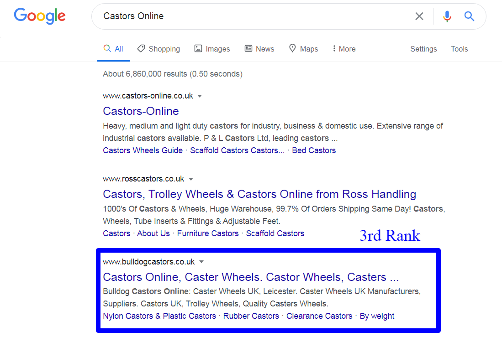Expand dropdown arrow next to castors-online.co.uk
This screenshot has height=337, width=502.
200,96
